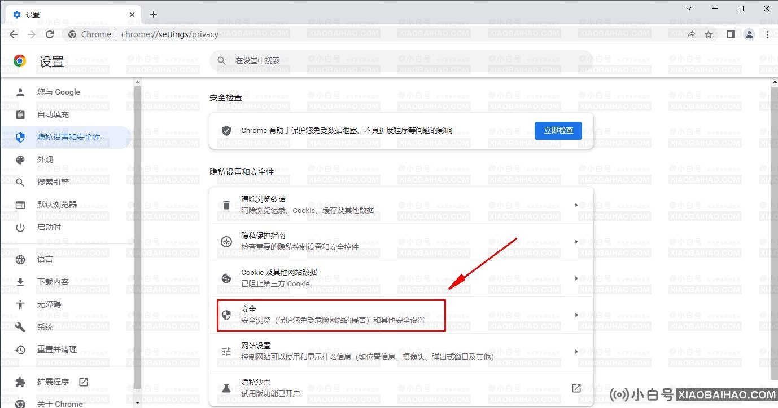This screenshot has height=408, width=778.
Task: Open Cookie 及其他网站数据 row
Action: (x=401, y=278)
